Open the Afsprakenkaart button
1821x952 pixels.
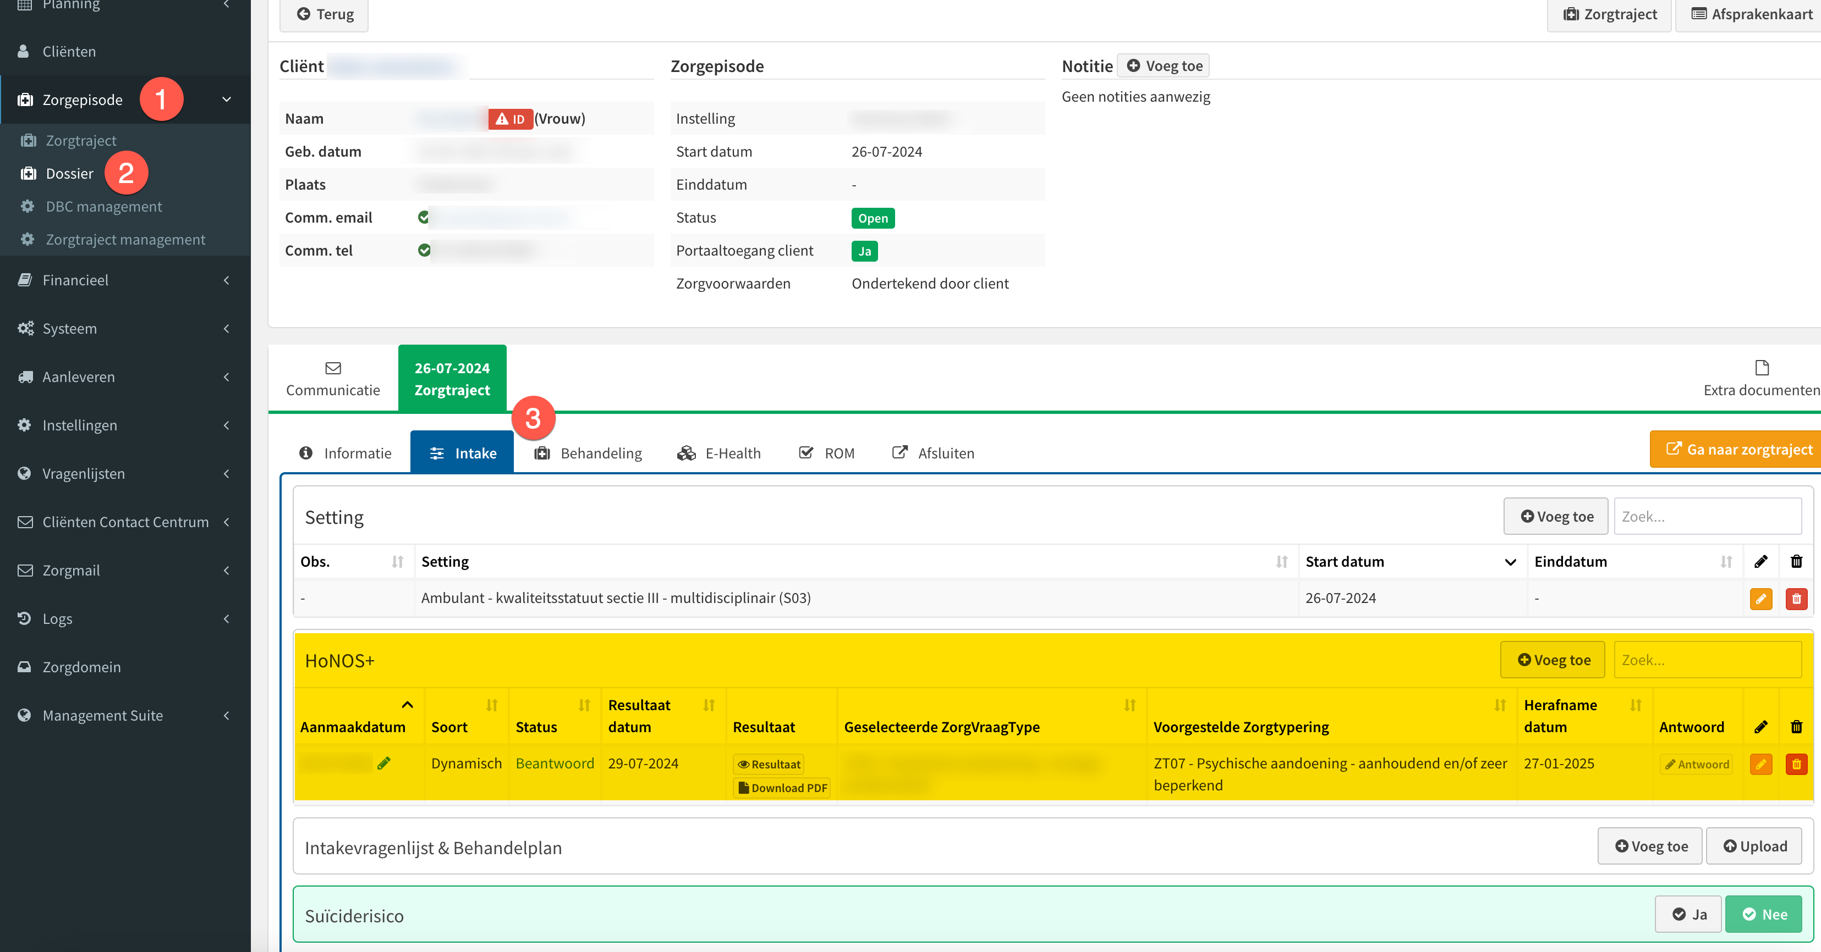(1749, 14)
